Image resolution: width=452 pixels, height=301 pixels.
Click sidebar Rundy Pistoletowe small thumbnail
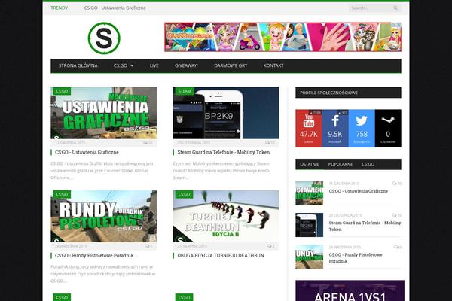(310, 257)
